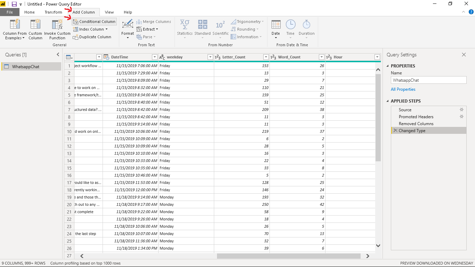
Task: Click the All Properties link
Action: tap(403, 89)
